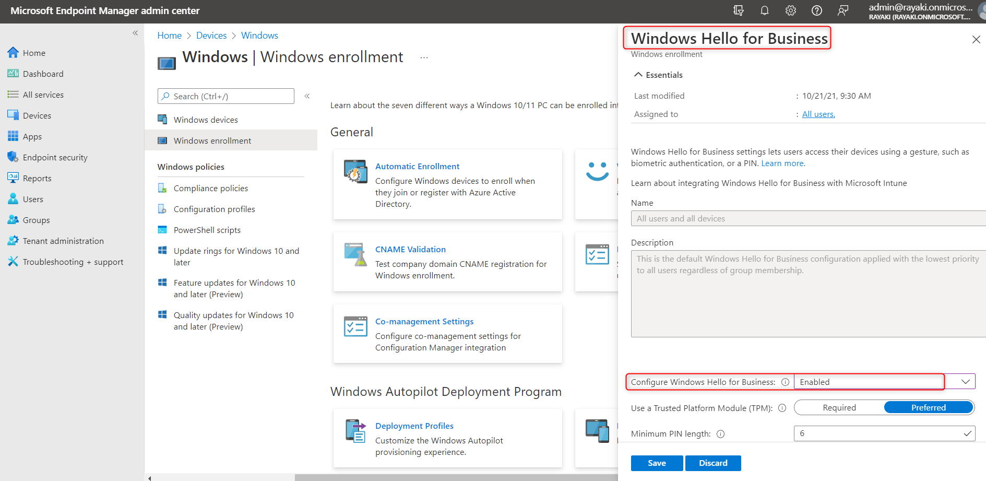The height and width of the screenshot is (481, 986).
Task: Open the Automatic Enrollment link
Action: 417,166
